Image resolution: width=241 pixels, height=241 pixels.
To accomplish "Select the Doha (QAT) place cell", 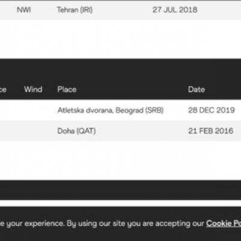I will [77, 131].
